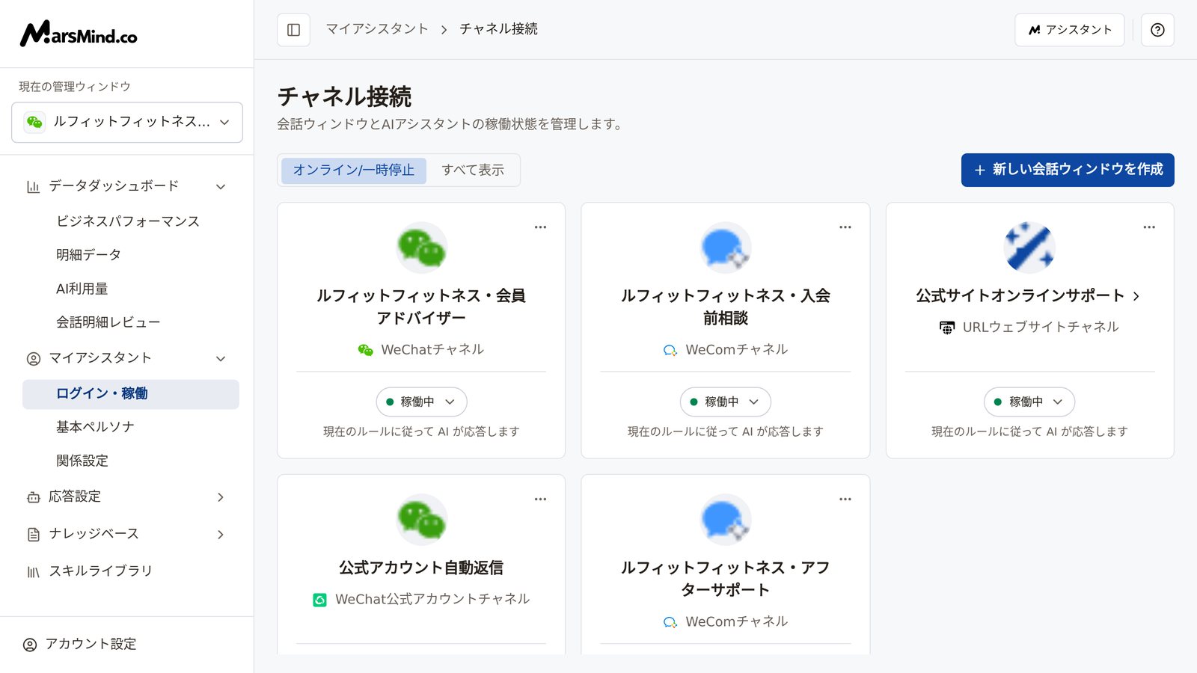1197x673 pixels.
Task: Click マイアシスタント breadcrumb link
Action: pos(377,29)
